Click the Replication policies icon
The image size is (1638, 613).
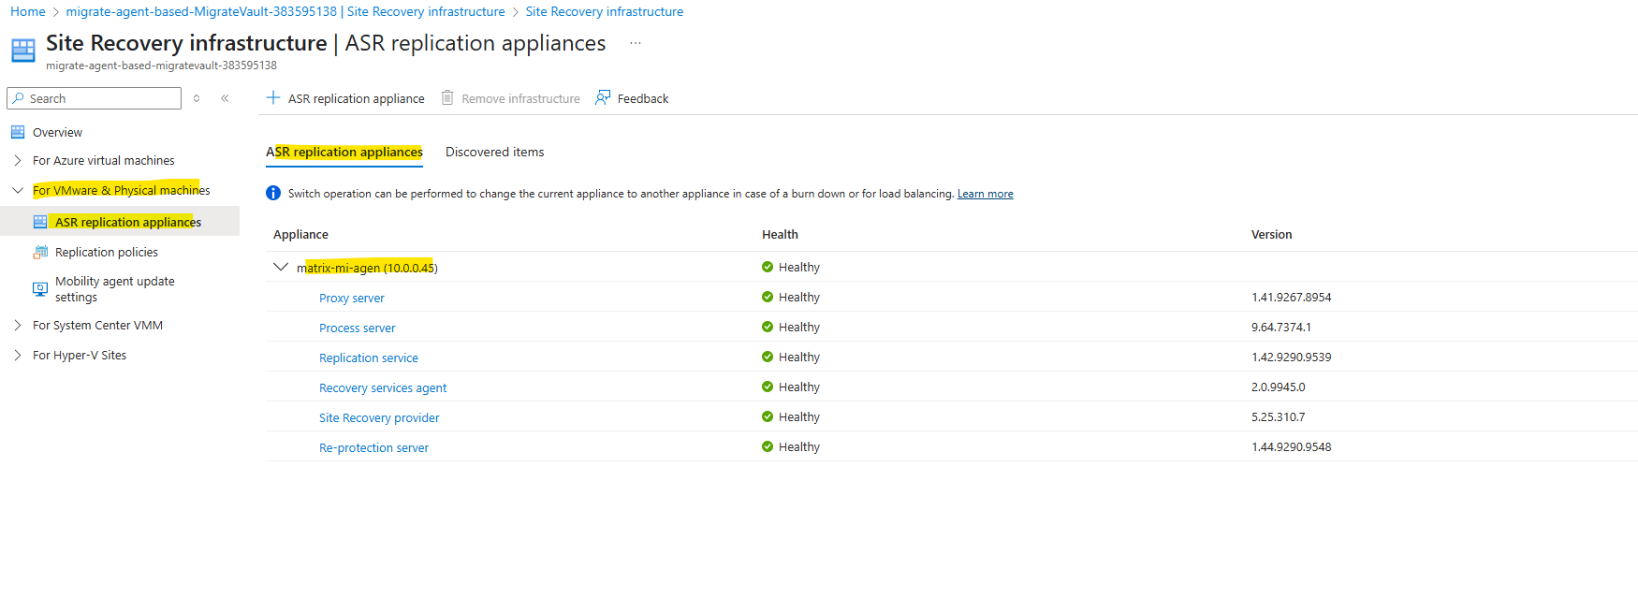(x=40, y=252)
